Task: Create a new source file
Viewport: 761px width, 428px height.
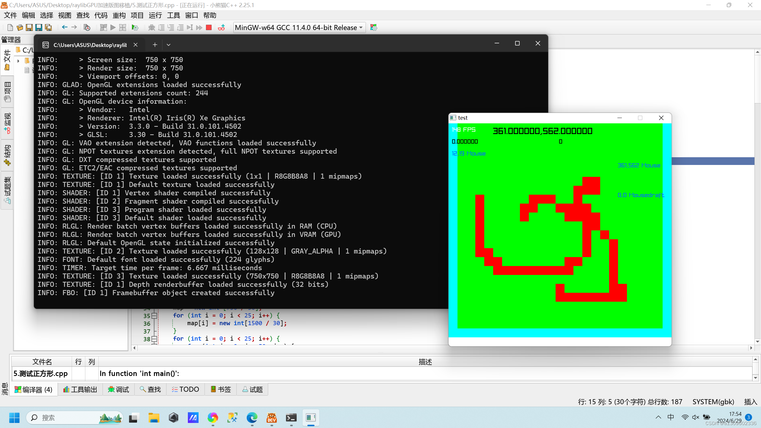Action: click(10, 27)
